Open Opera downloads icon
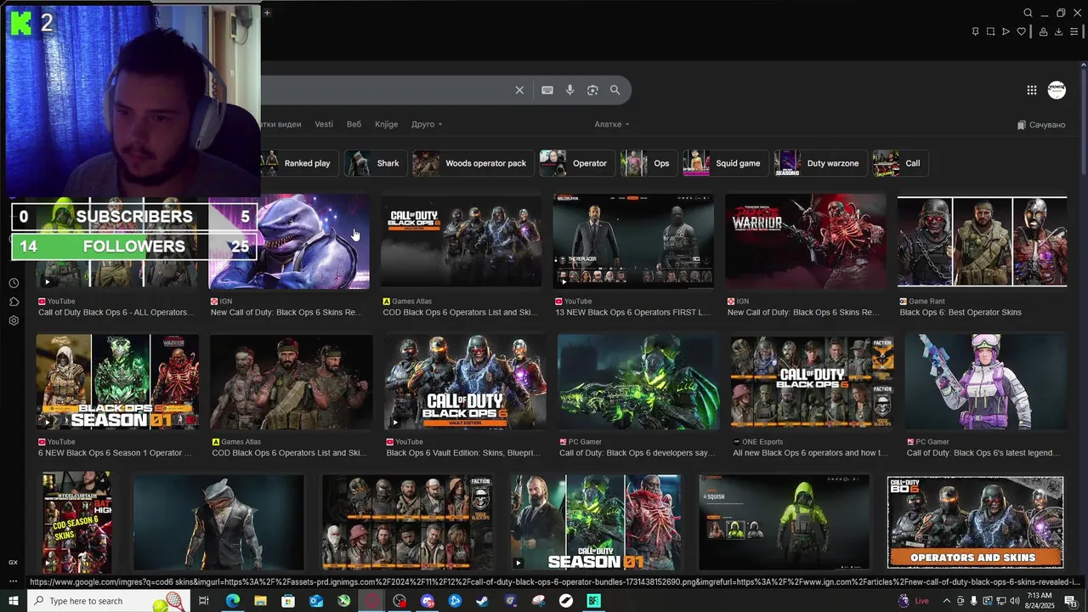This screenshot has width=1088, height=612. click(x=1058, y=31)
